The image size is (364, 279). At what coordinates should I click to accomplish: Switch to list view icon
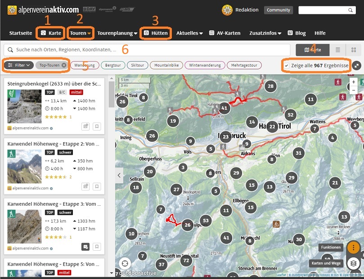click(x=338, y=49)
